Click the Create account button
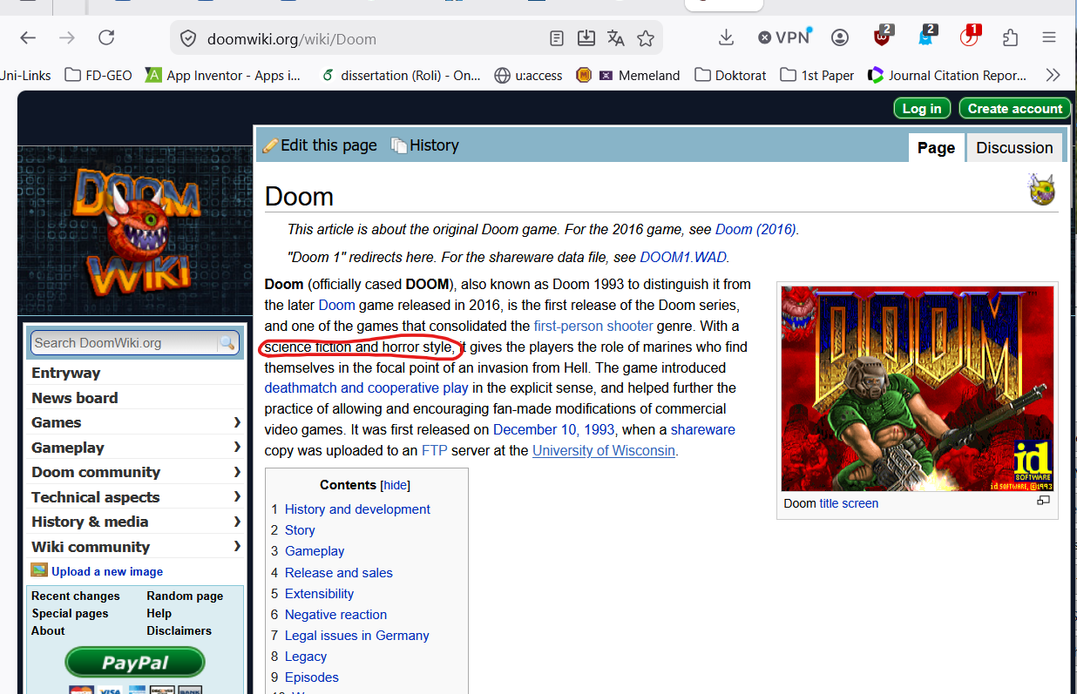 point(1015,109)
